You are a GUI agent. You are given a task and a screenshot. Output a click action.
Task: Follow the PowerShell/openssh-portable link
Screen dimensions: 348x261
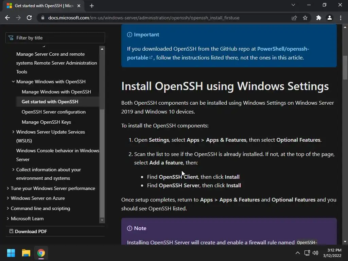click(218, 53)
